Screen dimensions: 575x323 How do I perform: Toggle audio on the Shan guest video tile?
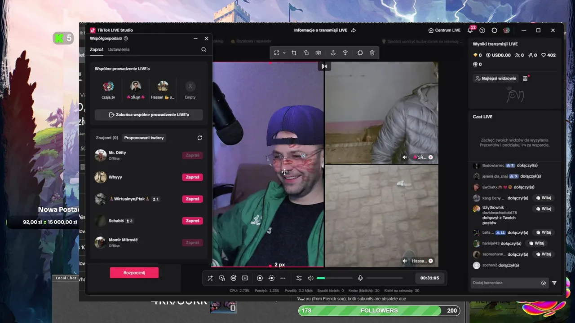[405, 157]
